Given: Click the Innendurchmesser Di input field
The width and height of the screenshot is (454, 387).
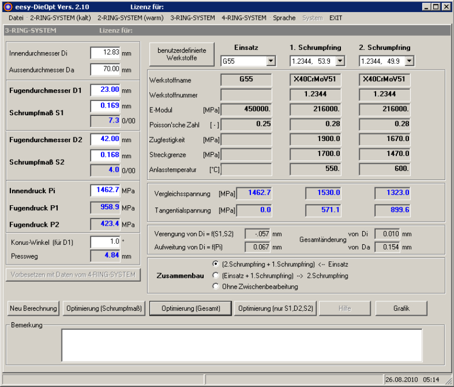Looking at the screenshot, I should point(105,53).
